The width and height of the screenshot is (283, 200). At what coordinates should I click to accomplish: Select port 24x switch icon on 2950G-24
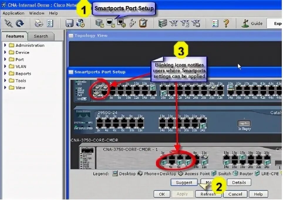[x=203, y=126]
